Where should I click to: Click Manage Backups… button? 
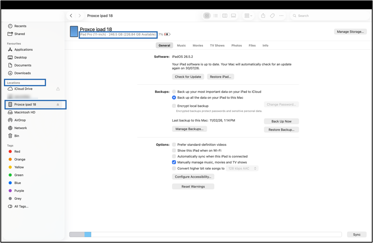click(x=189, y=129)
